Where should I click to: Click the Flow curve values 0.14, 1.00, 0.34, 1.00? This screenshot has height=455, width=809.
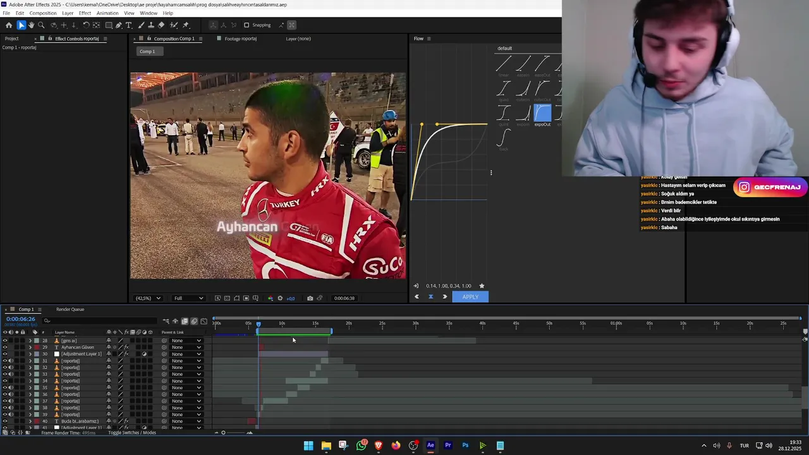pos(449,286)
